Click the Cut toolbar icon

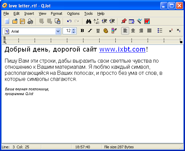point(41,21)
